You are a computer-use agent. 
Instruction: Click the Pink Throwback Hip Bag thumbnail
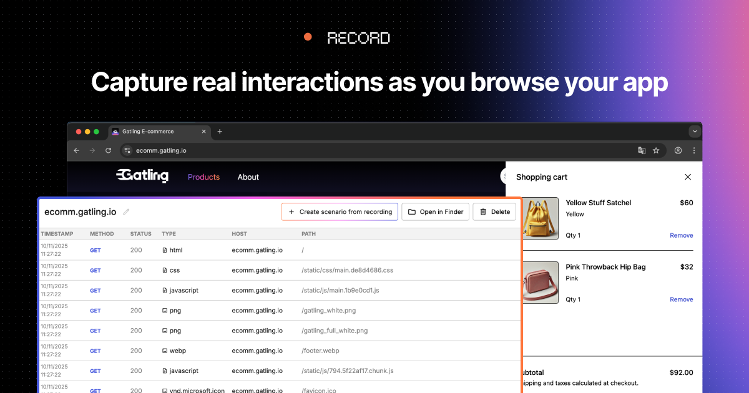click(540, 282)
